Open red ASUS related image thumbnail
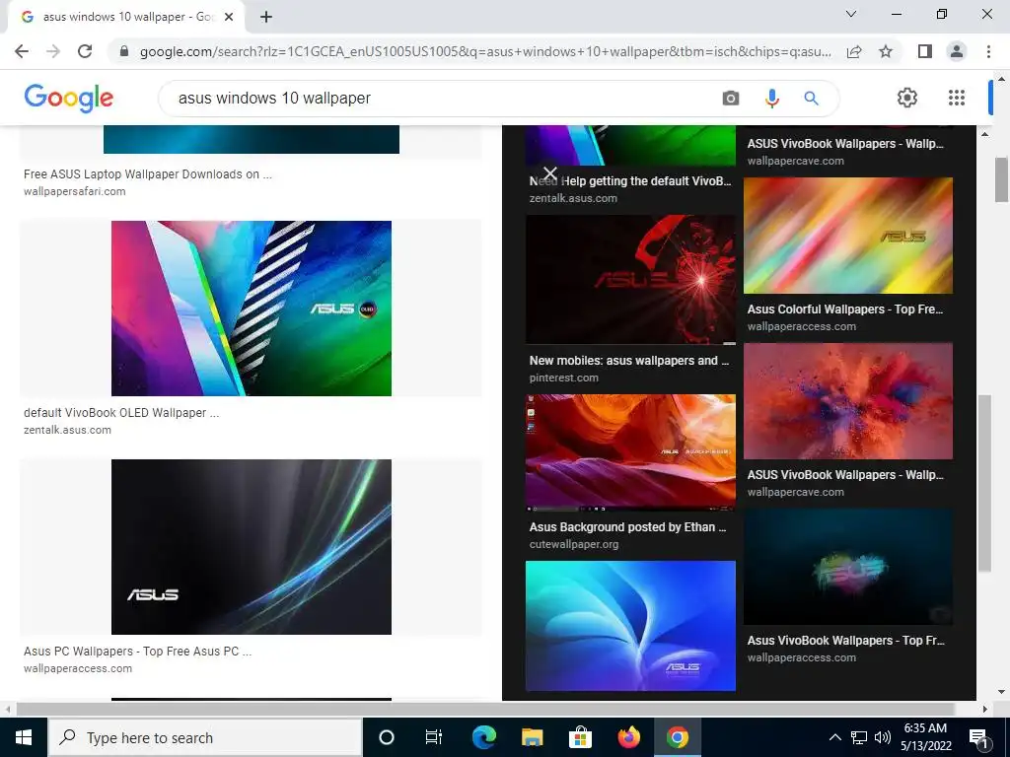1010x757 pixels. tap(630, 279)
